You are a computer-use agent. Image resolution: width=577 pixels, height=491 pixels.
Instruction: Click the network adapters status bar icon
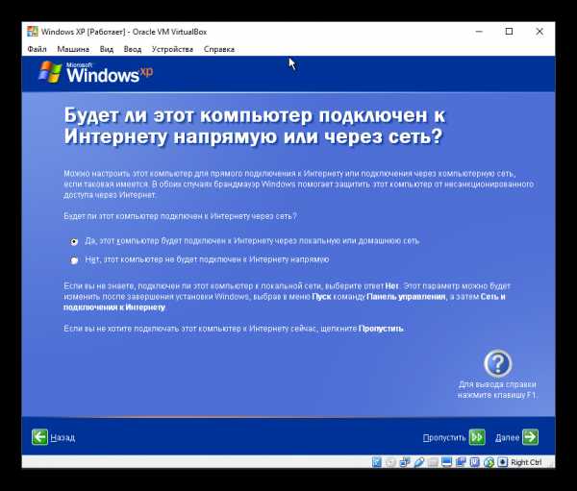(x=405, y=462)
